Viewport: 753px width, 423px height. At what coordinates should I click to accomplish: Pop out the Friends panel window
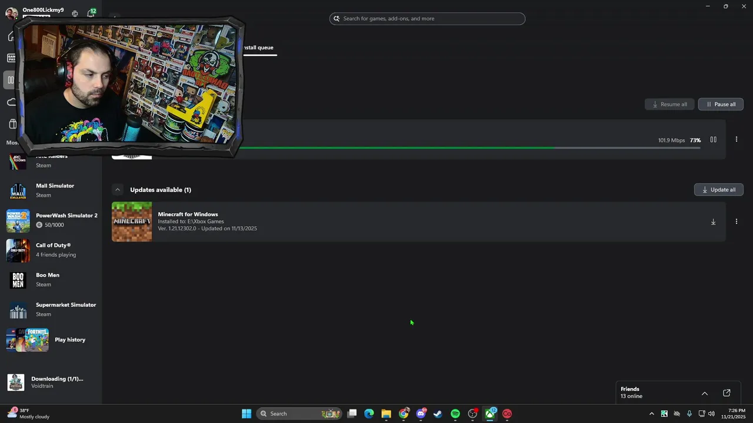[x=727, y=393]
